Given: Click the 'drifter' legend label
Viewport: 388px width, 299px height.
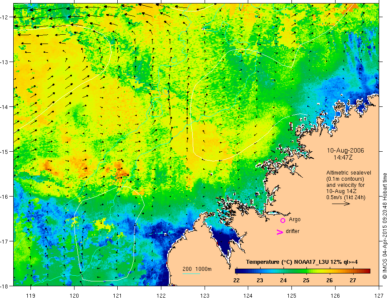Looking at the screenshot, I should (292, 231).
